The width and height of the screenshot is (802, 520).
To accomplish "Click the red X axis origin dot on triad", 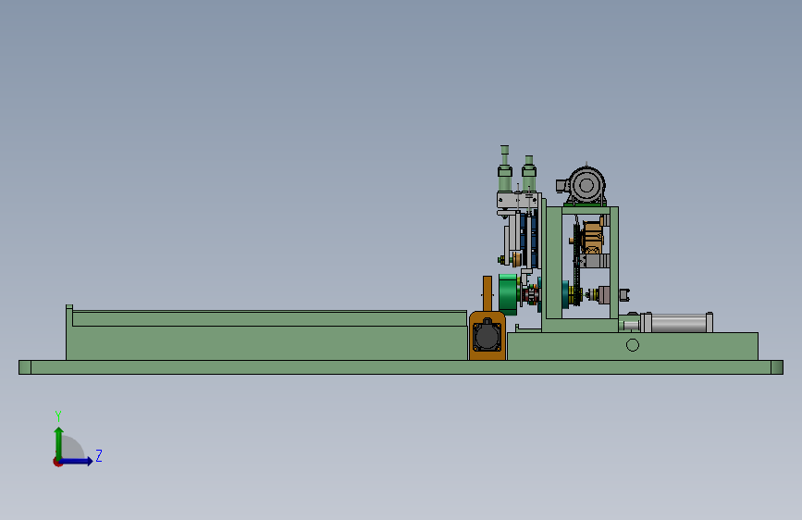I will coord(57,462).
